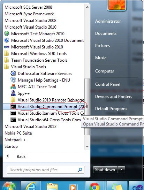Click the Shut down button

click(x=105, y=170)
